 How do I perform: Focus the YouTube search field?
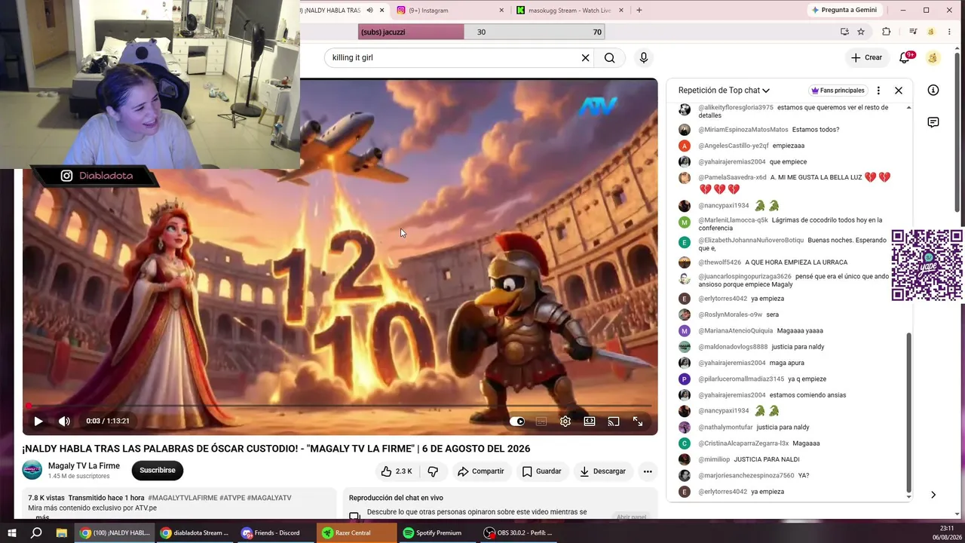[x=450, y=58]
